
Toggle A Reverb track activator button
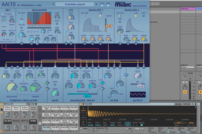pyautogui.click(x=185, y=92)
